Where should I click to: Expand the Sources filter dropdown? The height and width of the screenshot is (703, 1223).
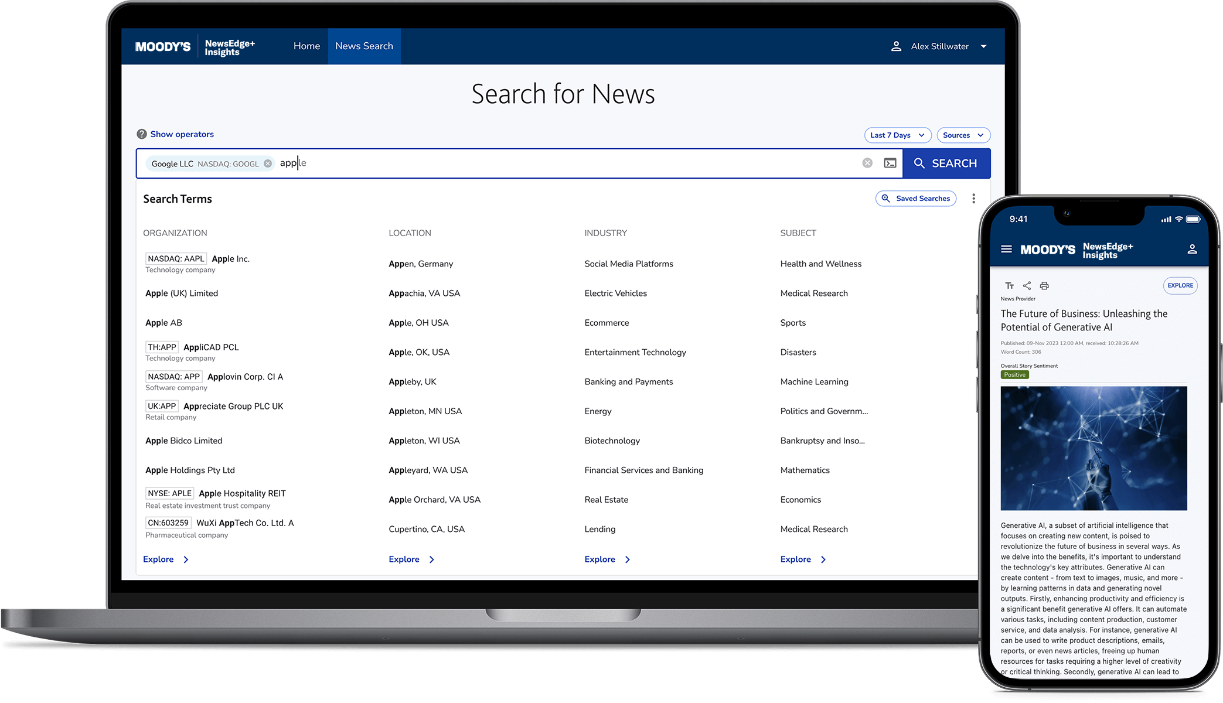963,135
